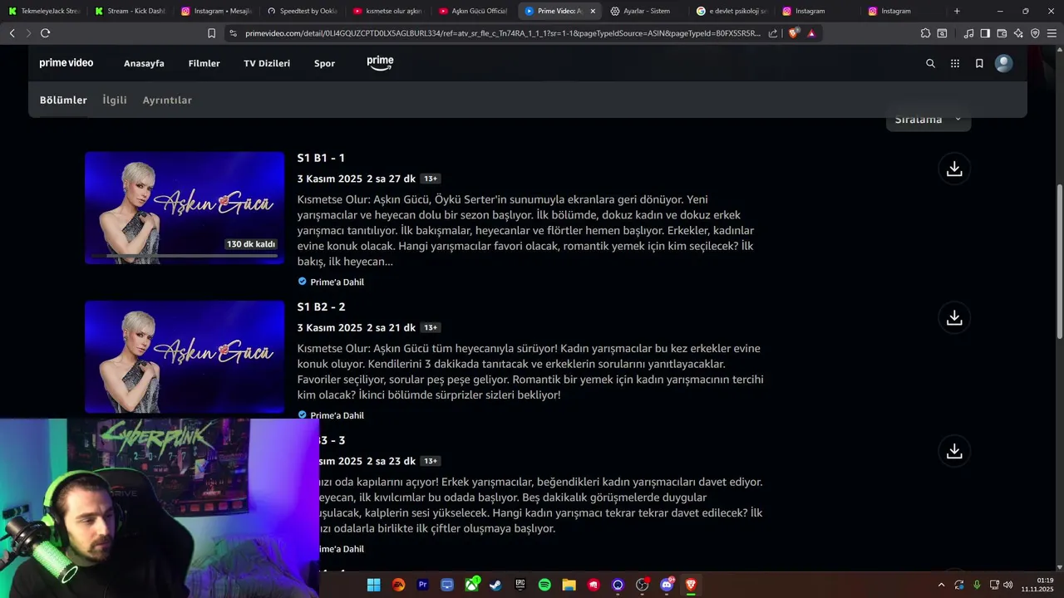1064x598 pixels.
Task: Open the Prime Video watchlist bookmark icon
Action: tap(979, 63)
